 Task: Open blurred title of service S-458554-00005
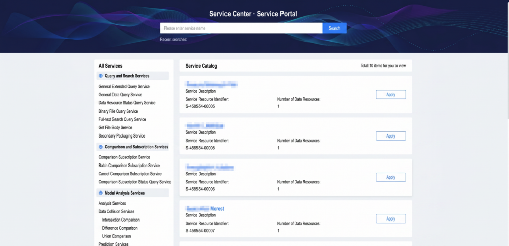[212, 85]
